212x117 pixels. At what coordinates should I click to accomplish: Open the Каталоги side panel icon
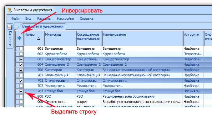click(x=10, y=27)
